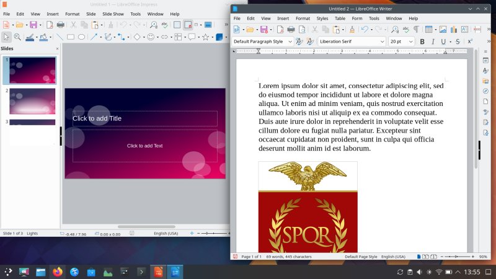Open the Slide Show menu in Impress
The width and height of the screenshot is (496, 279).
click(x=113, y=14)
